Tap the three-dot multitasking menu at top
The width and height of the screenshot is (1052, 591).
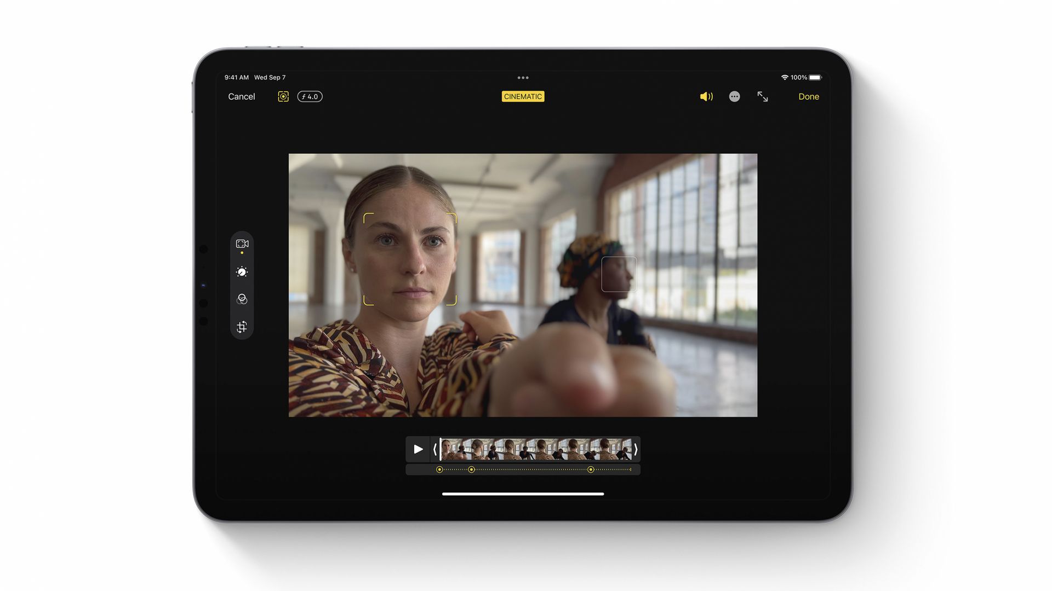523,78
